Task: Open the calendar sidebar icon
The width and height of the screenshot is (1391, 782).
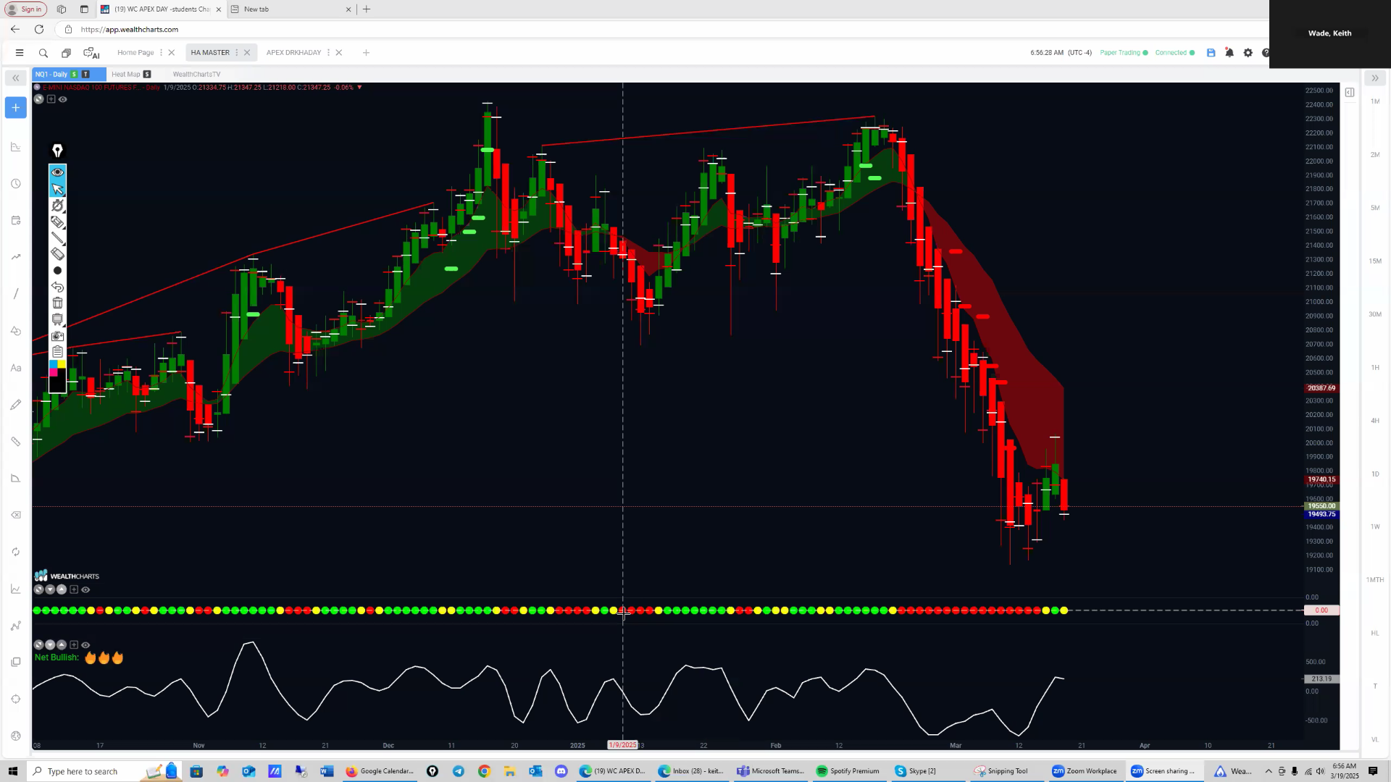Action: pyautogui.click(x=16, y=221)
